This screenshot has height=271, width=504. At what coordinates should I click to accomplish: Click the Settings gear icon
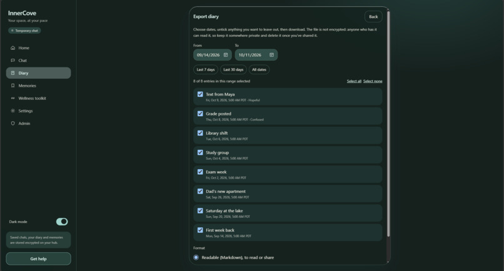[13, 111]
